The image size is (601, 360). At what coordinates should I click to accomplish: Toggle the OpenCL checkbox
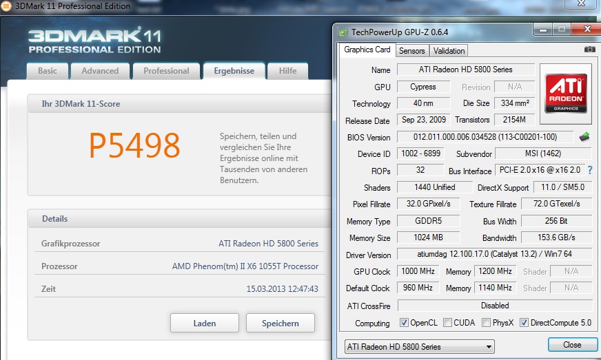[404, 322]
